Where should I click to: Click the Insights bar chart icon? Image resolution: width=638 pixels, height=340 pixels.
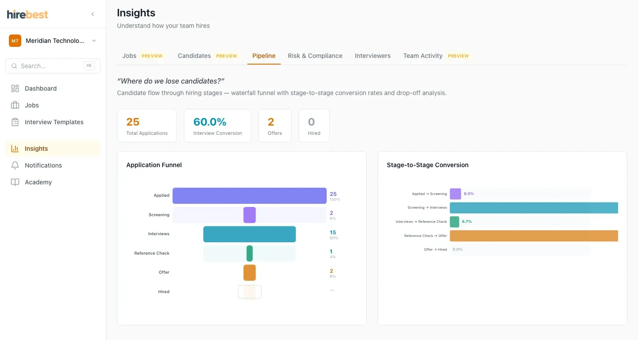coord(15,149)
